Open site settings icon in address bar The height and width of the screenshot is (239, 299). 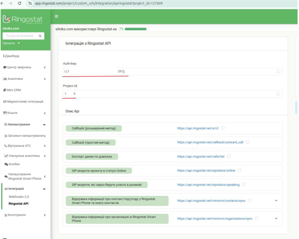30,3
